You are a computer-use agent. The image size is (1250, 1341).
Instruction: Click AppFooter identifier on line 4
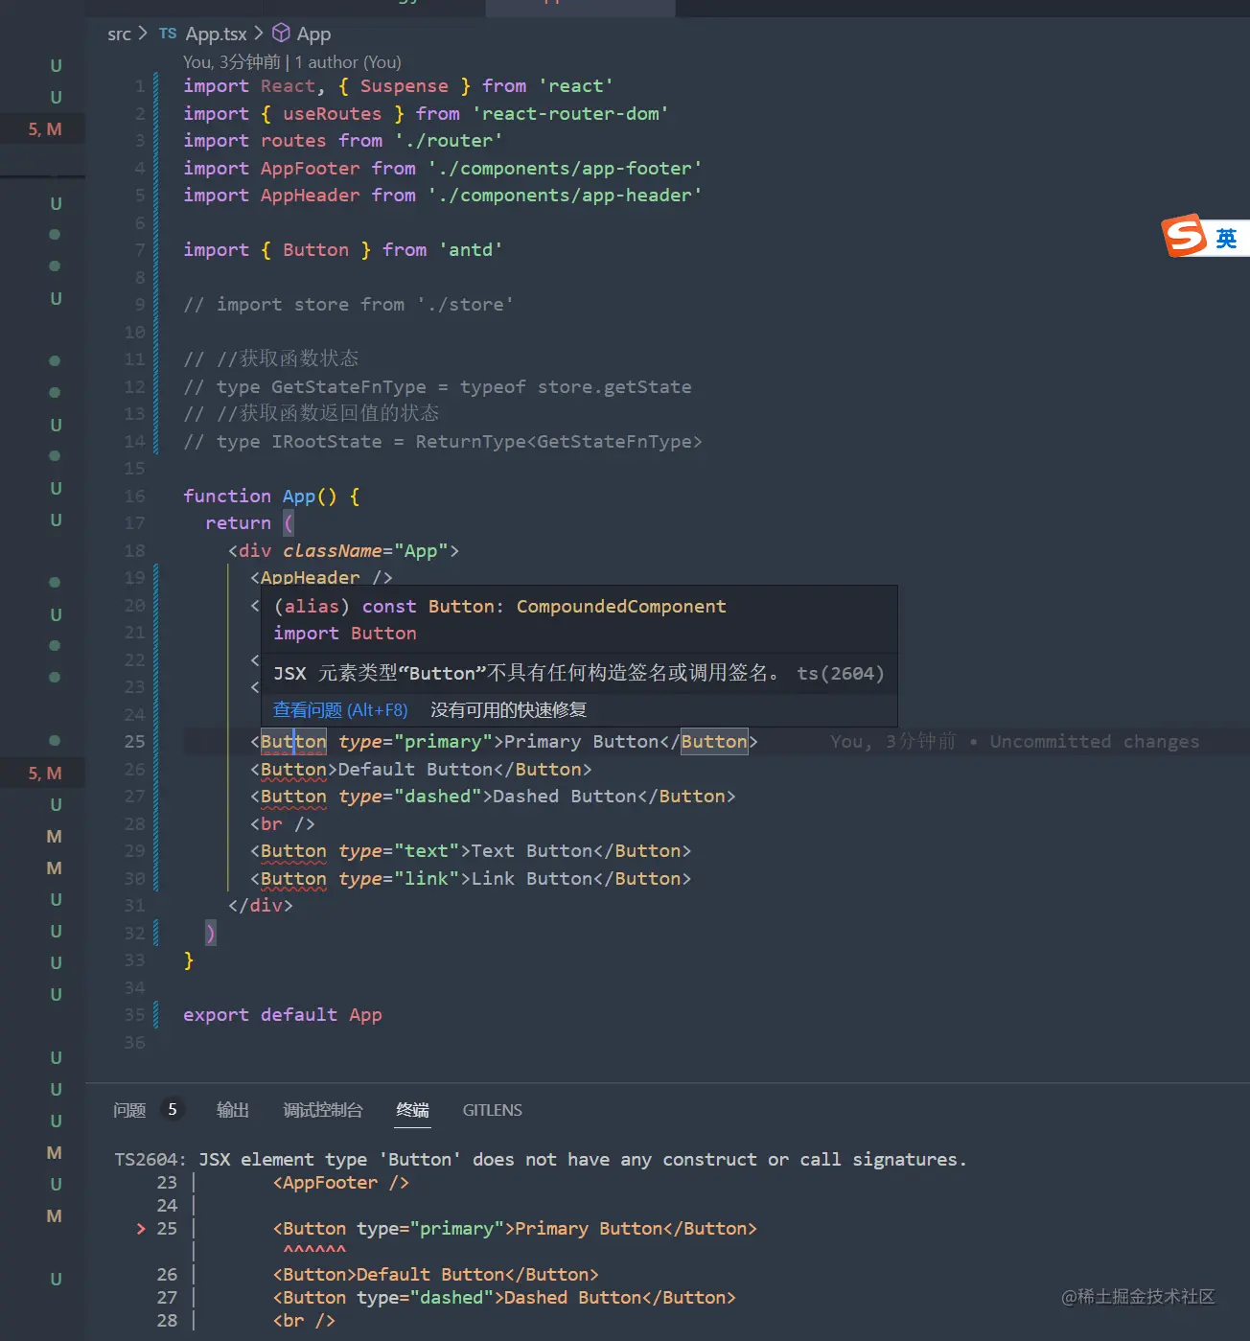pyautogui.click(x=311, y=169)
